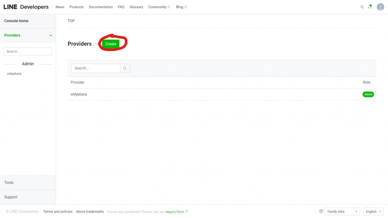Screen dimensions: 388x218
Task: Open Support in the sidebar
Action: [11, 197]
